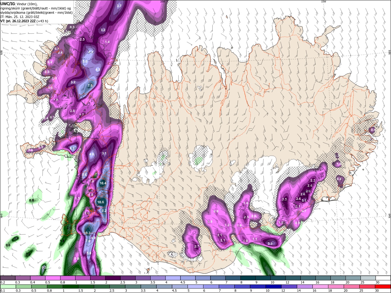
Task: Pick the dark teal 10 swatch in the upper scale
Action: [x=278, y=278]
